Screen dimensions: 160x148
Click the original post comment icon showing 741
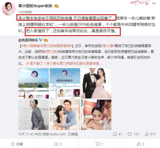[x=133, y=134]
